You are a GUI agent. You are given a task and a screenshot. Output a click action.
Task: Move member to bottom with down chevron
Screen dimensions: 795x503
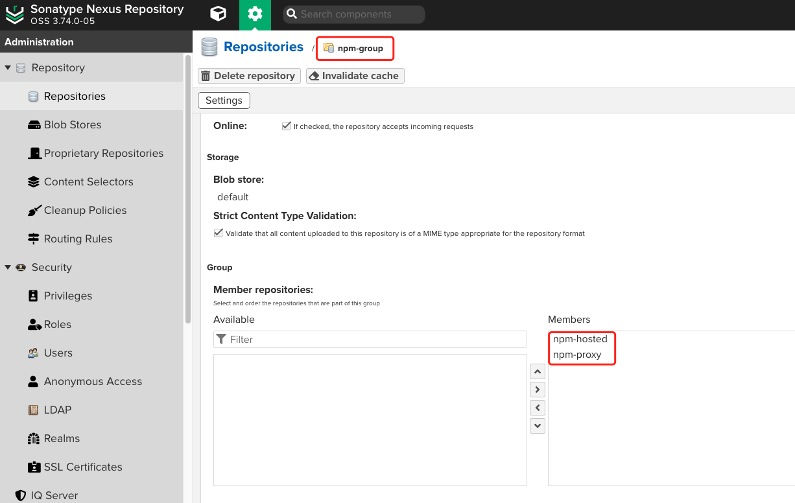click(x=538, y=427)
